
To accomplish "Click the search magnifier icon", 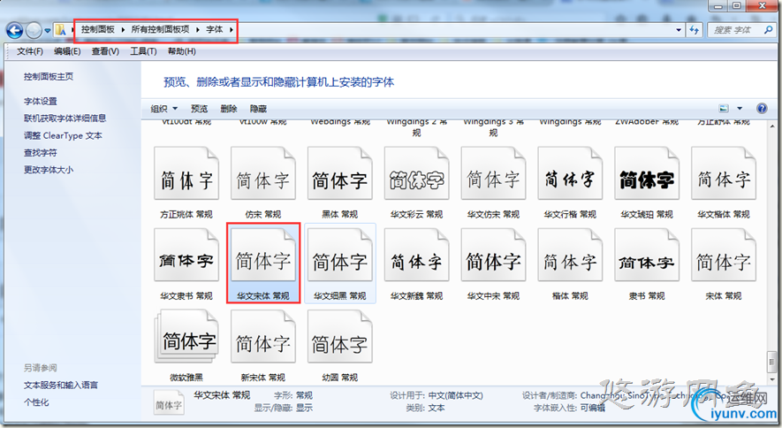I will (768, 30).
